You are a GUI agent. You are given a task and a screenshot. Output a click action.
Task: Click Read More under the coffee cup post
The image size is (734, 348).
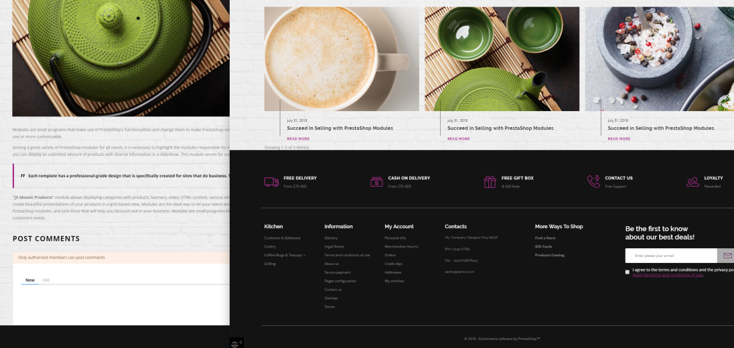coord(298,139)
